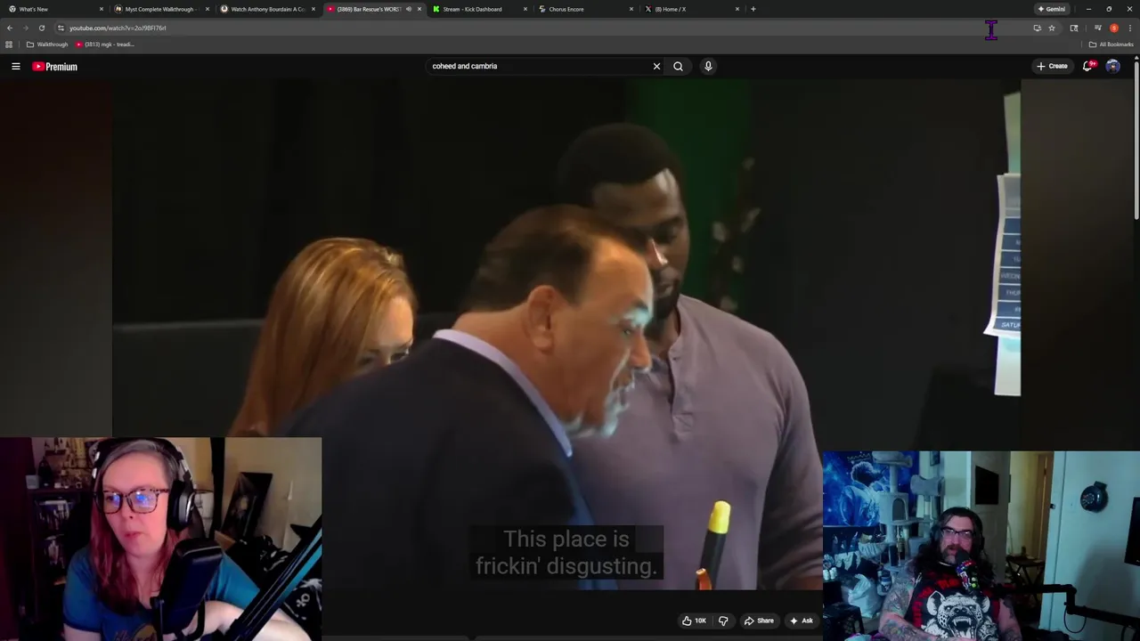The image size is (1140, 641).
Task: Open the 'mgk - treadi...' bookmark
Action: coord(105,45)
